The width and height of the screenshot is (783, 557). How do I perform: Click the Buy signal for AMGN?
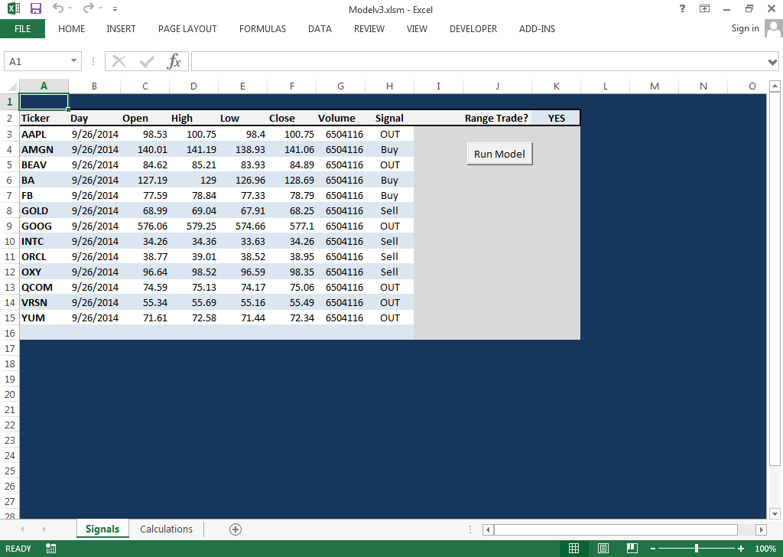[389, 149]
